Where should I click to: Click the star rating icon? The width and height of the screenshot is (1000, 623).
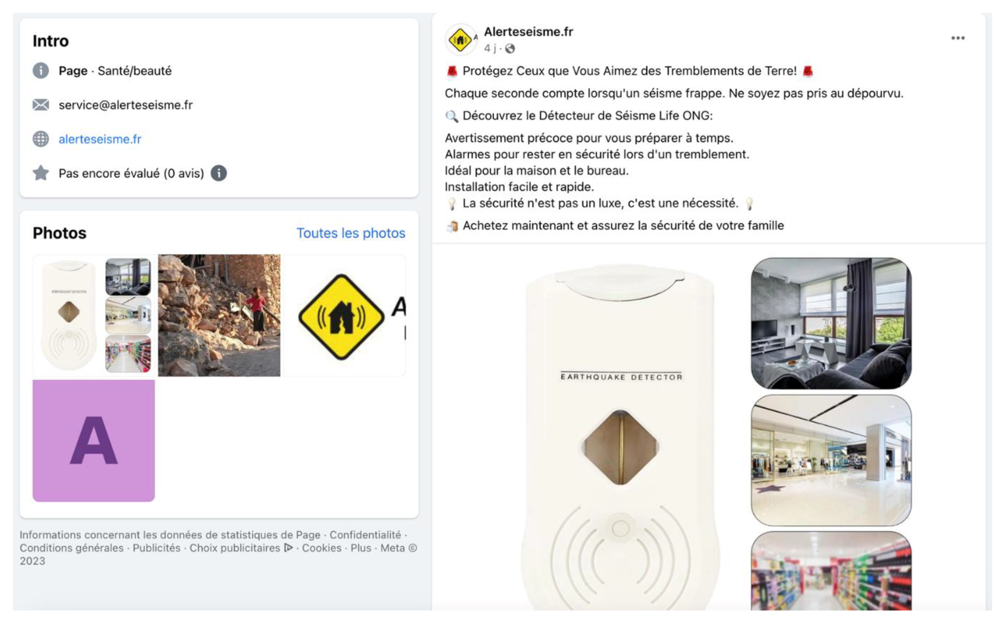[x=41, y=173]
